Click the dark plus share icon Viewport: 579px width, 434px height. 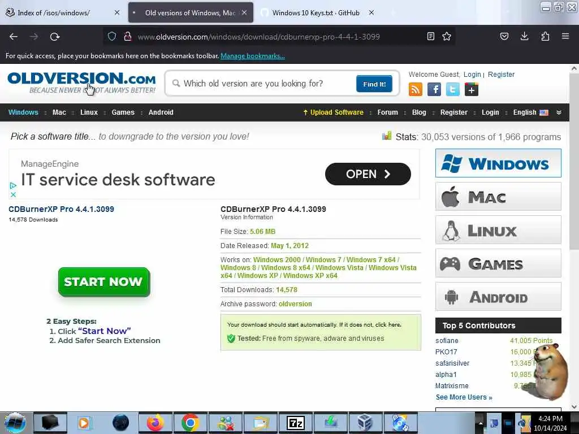[471, 89]
